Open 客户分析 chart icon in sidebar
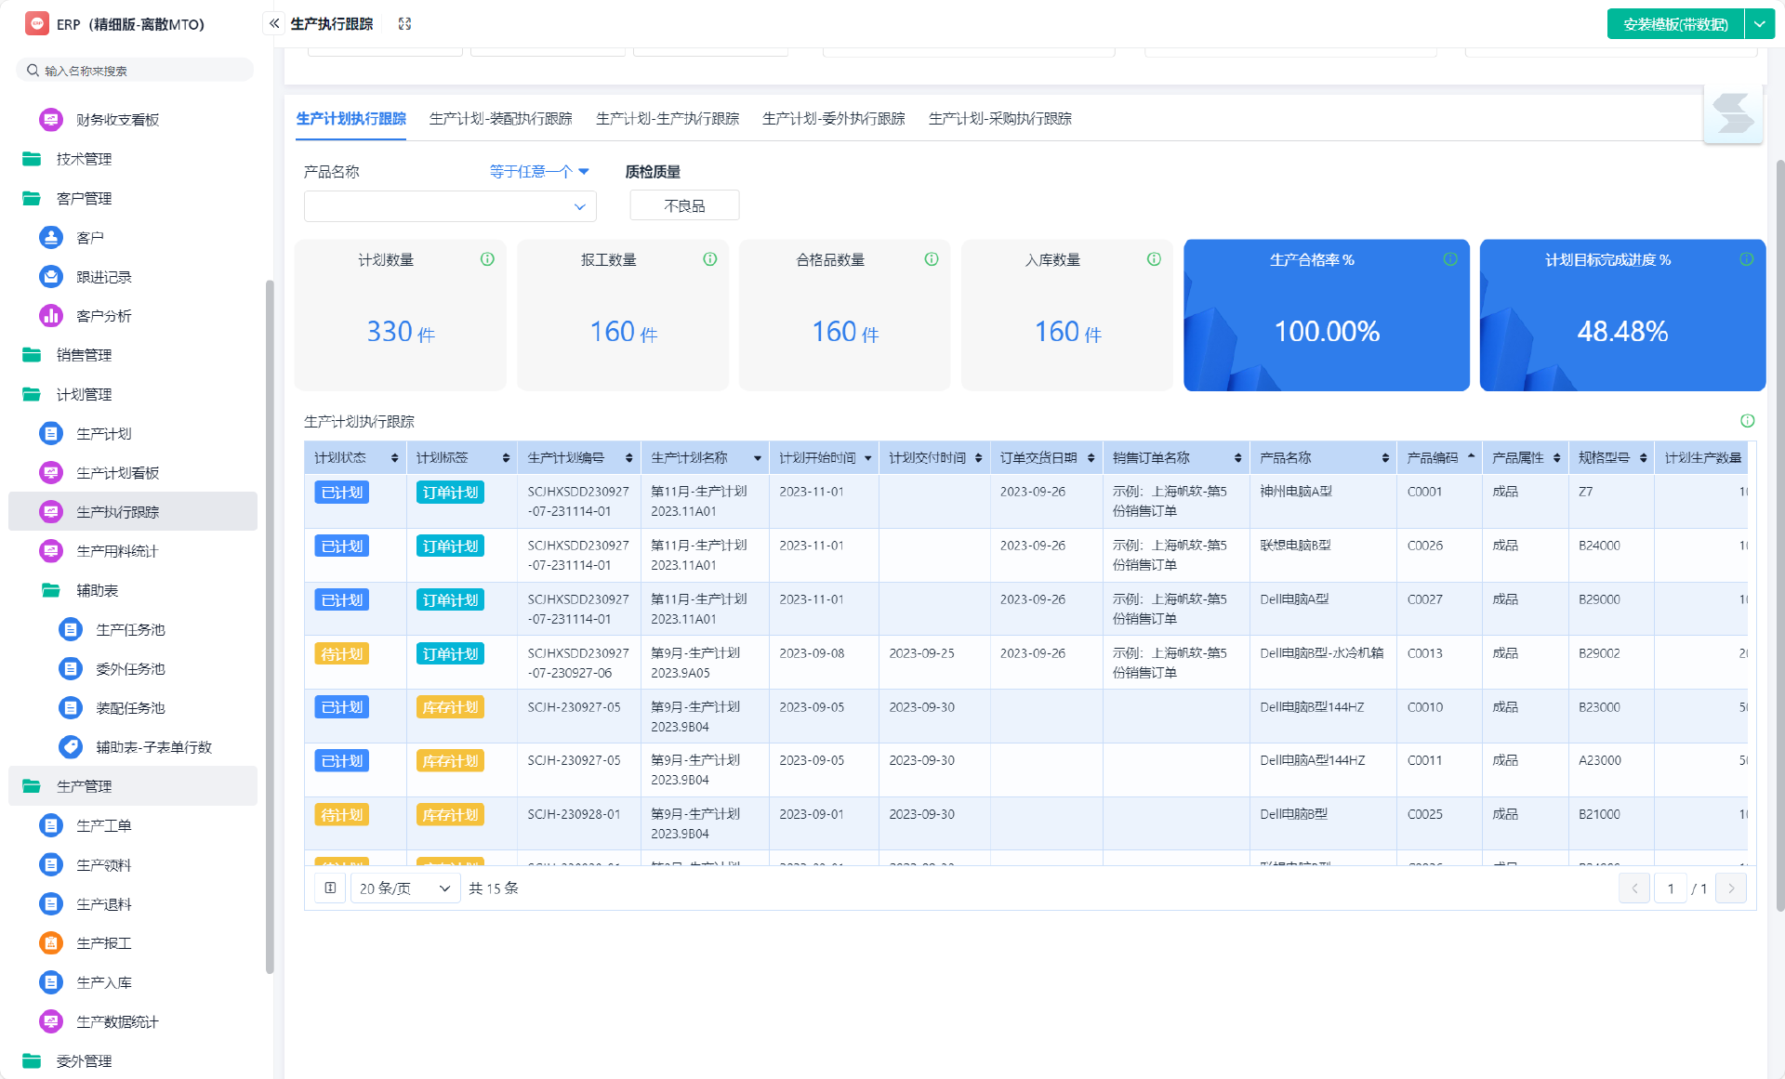 (x=51, y=316)
